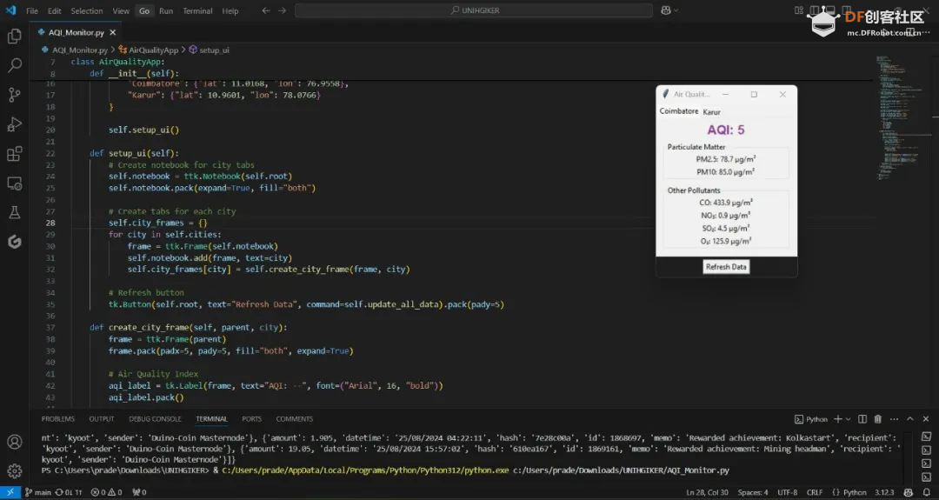Open the View menu

coord(121,10)
